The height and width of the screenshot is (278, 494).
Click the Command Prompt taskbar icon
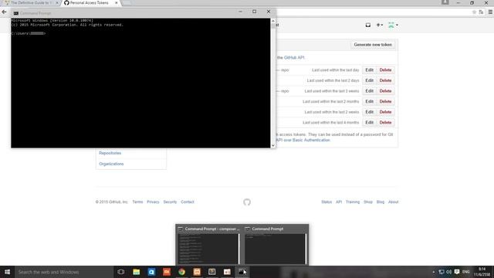coord(242,272)
